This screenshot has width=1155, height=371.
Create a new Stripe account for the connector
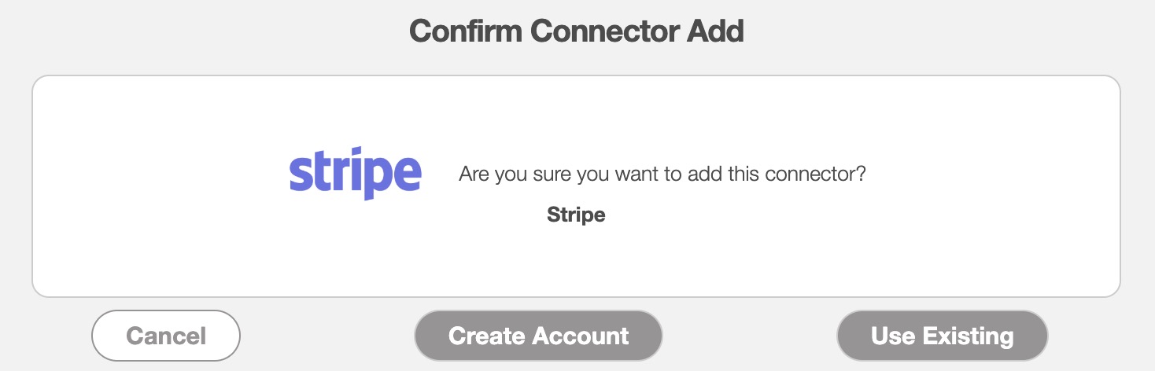538,336
